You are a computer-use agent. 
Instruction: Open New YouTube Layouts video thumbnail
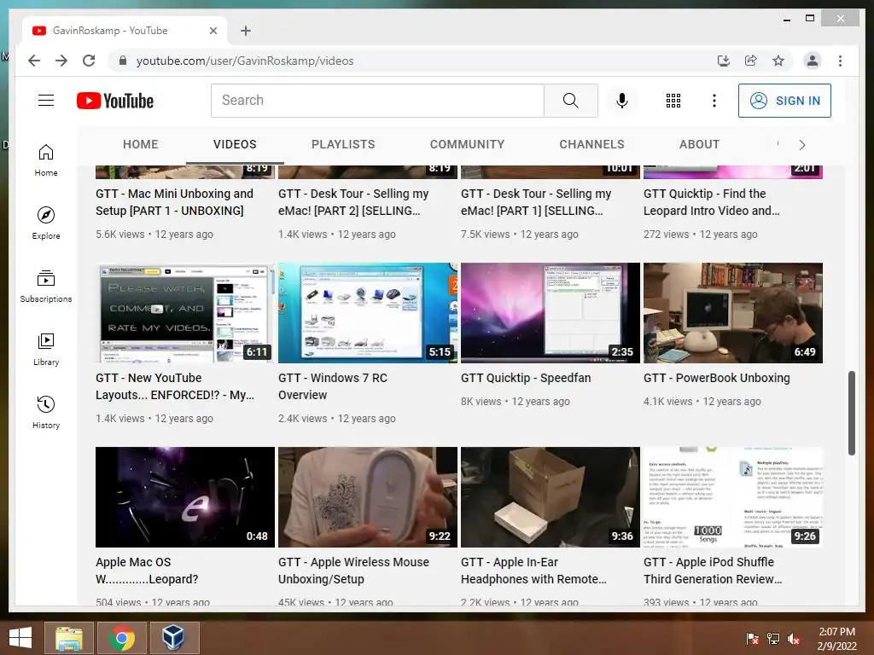[x=185, y=313]
